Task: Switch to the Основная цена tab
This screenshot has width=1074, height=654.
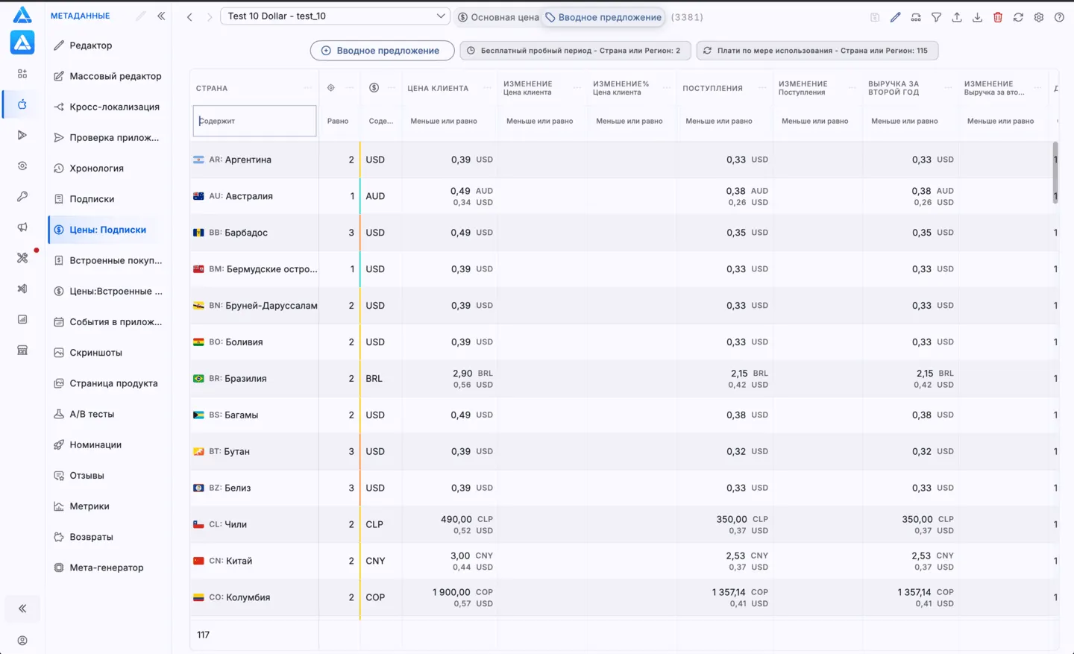Action: pos(498,17)
